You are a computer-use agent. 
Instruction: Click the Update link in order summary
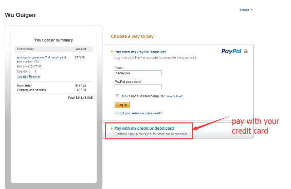pos(22,76)
